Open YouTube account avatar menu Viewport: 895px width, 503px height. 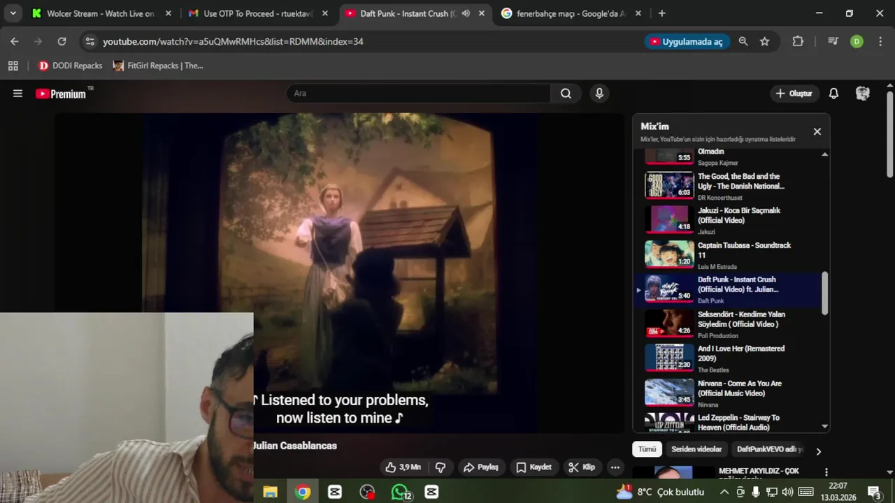click(x=863, y=94)
